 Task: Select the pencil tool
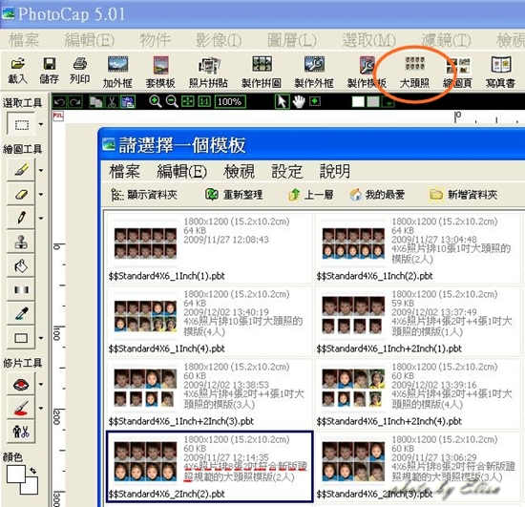pos(21,218)
